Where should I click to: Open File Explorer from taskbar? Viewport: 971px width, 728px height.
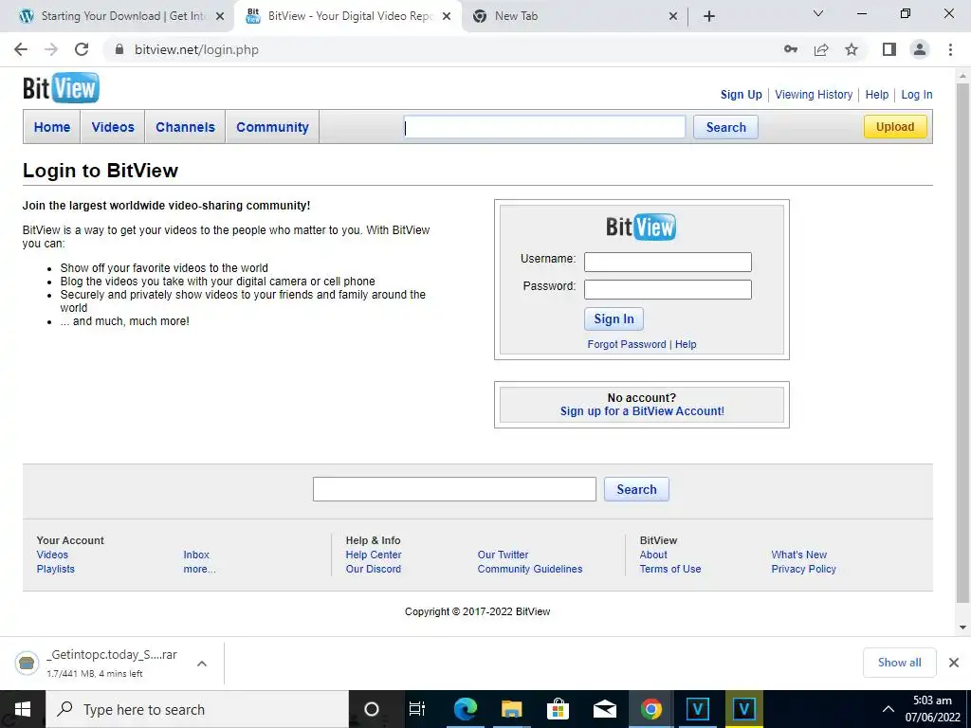click(511, 709)
